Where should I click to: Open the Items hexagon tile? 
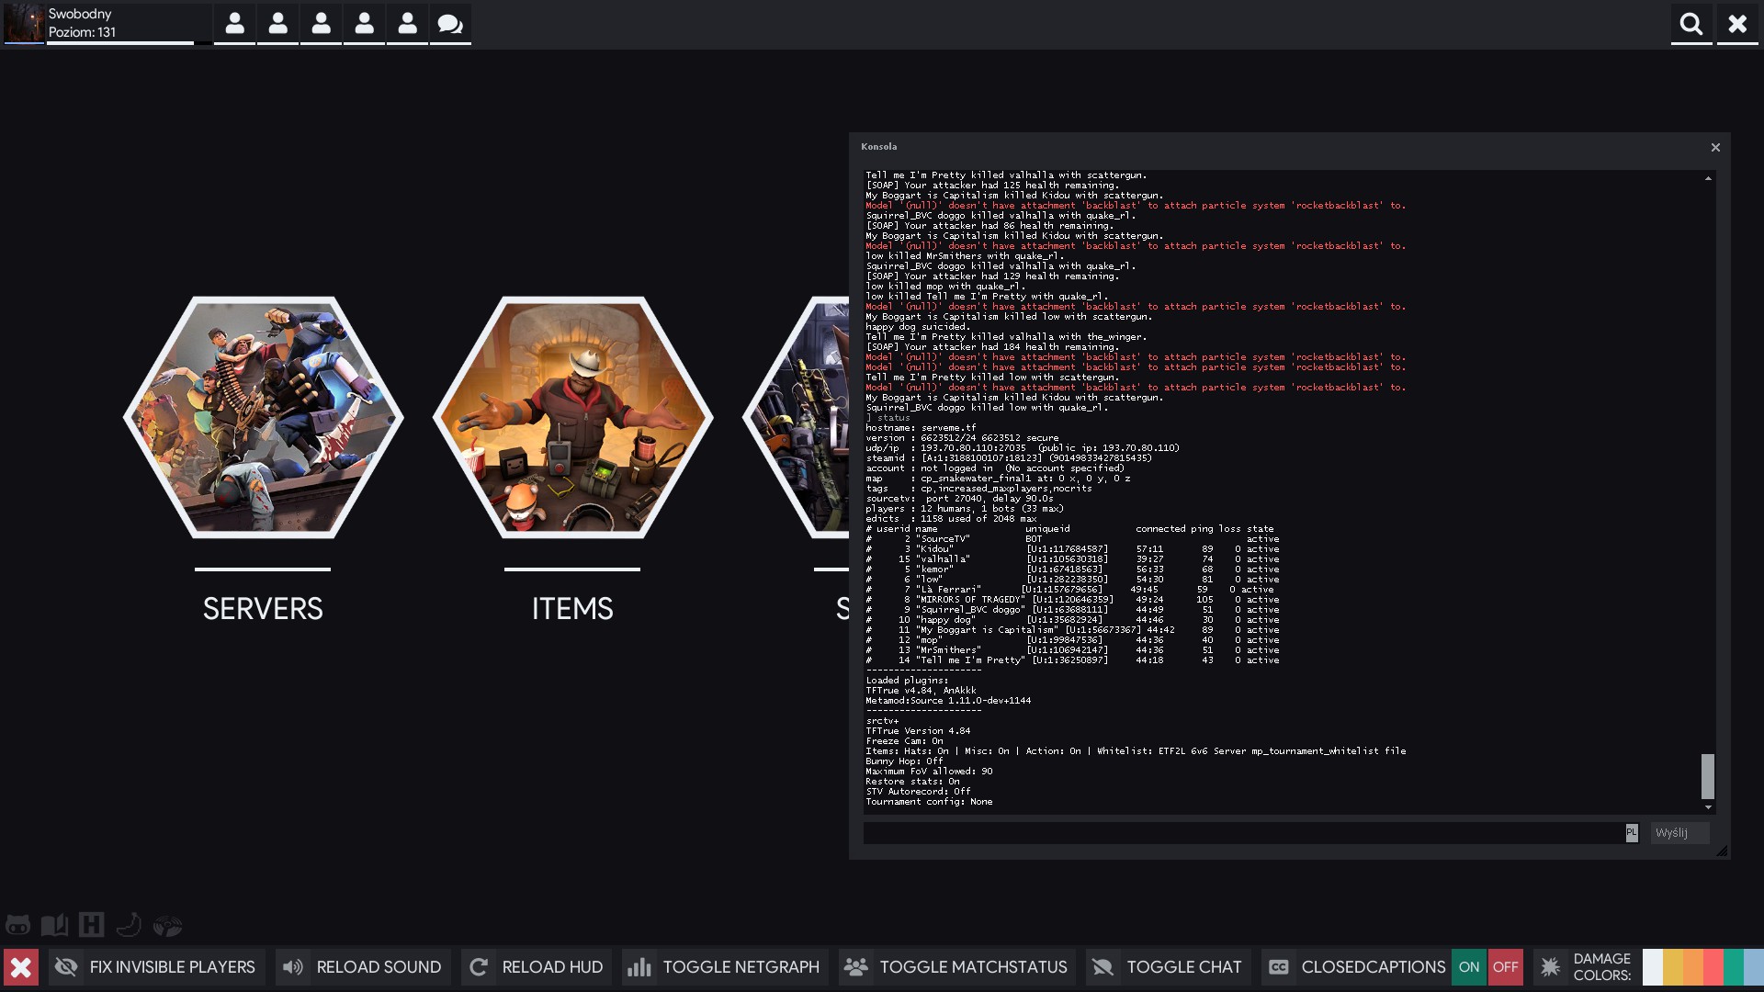click(572, 417)
